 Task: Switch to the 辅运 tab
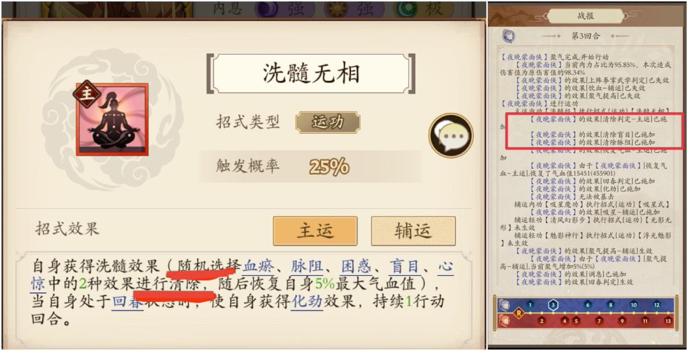coord(413,231)
